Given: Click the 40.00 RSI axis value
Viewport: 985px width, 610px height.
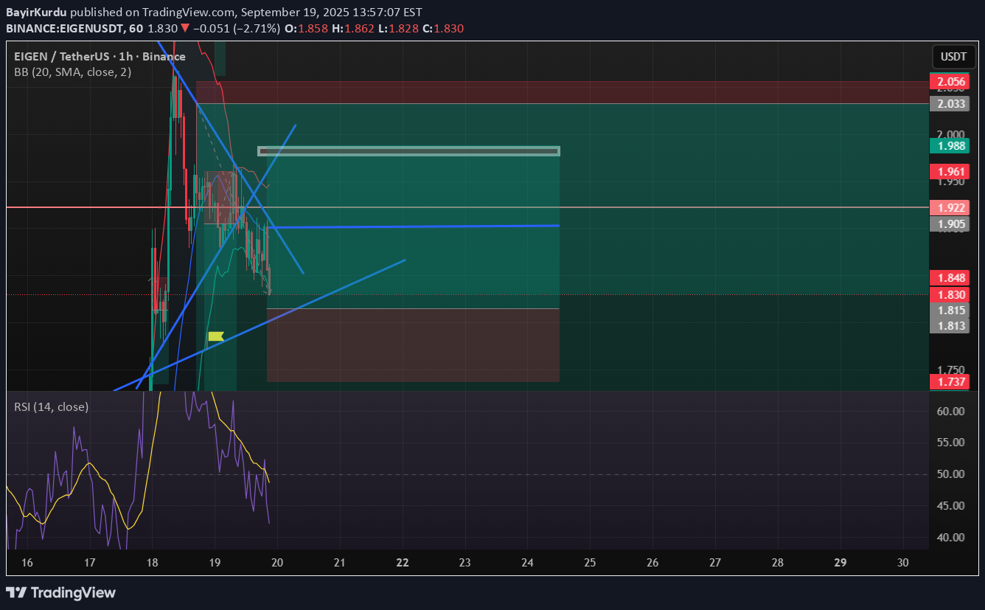Looking at the screenshot, I should [x=953, y=537].
